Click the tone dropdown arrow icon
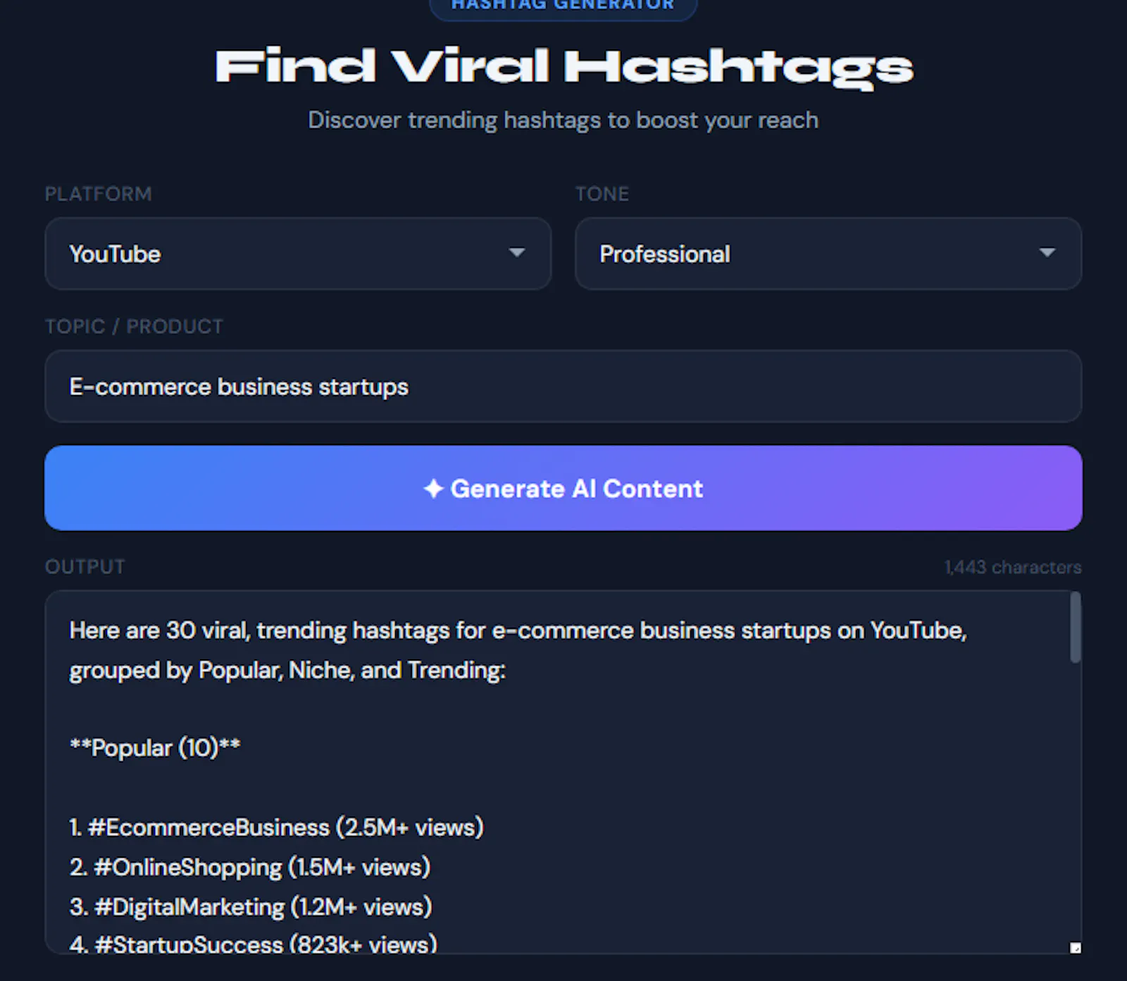Image resolution: width=1127 pixels, height=981 pixels. (1047, 253)
